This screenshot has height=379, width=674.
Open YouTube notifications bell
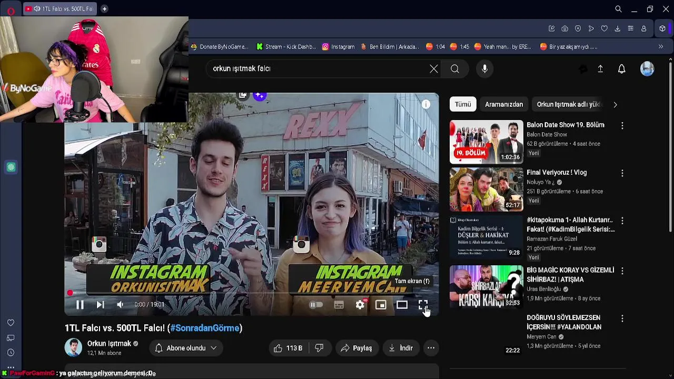point(621,68)
